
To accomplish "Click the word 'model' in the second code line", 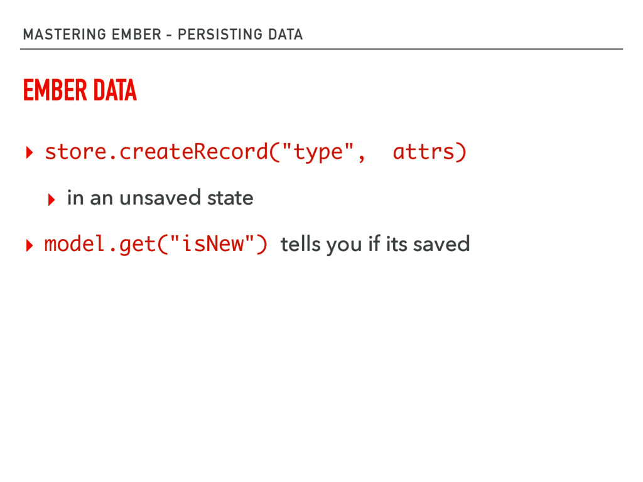I will [75, 244].
